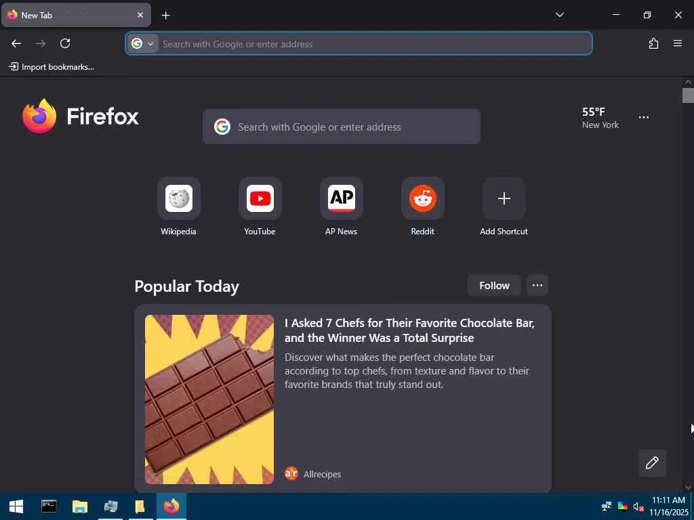
Task: Open Popular Today three-dot menu
Action: click(537, 286)
